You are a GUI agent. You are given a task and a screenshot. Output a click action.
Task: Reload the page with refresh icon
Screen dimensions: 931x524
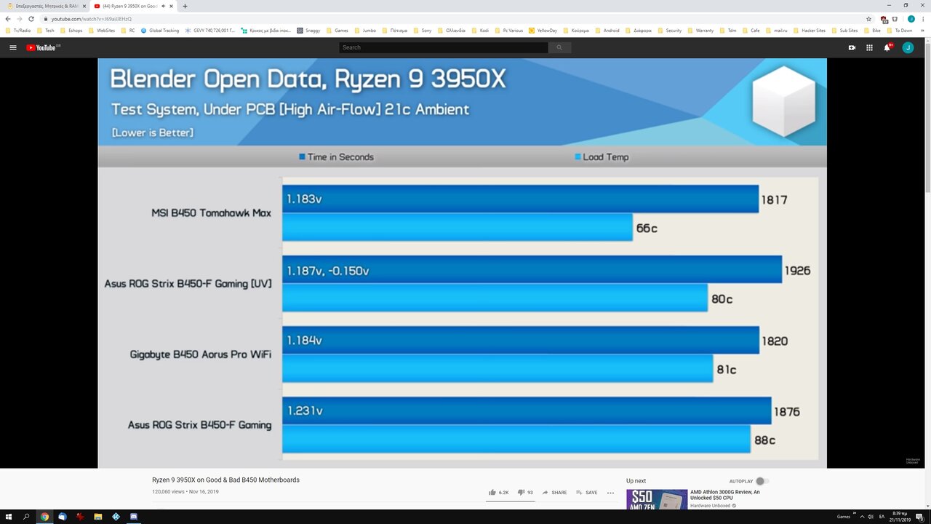click(31, 18)
